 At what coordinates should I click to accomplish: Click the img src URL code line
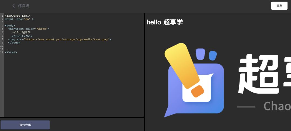pos(60,39)
